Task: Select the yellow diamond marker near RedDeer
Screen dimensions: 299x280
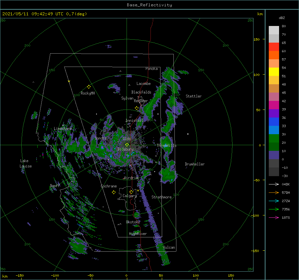Action: point(137,108)
